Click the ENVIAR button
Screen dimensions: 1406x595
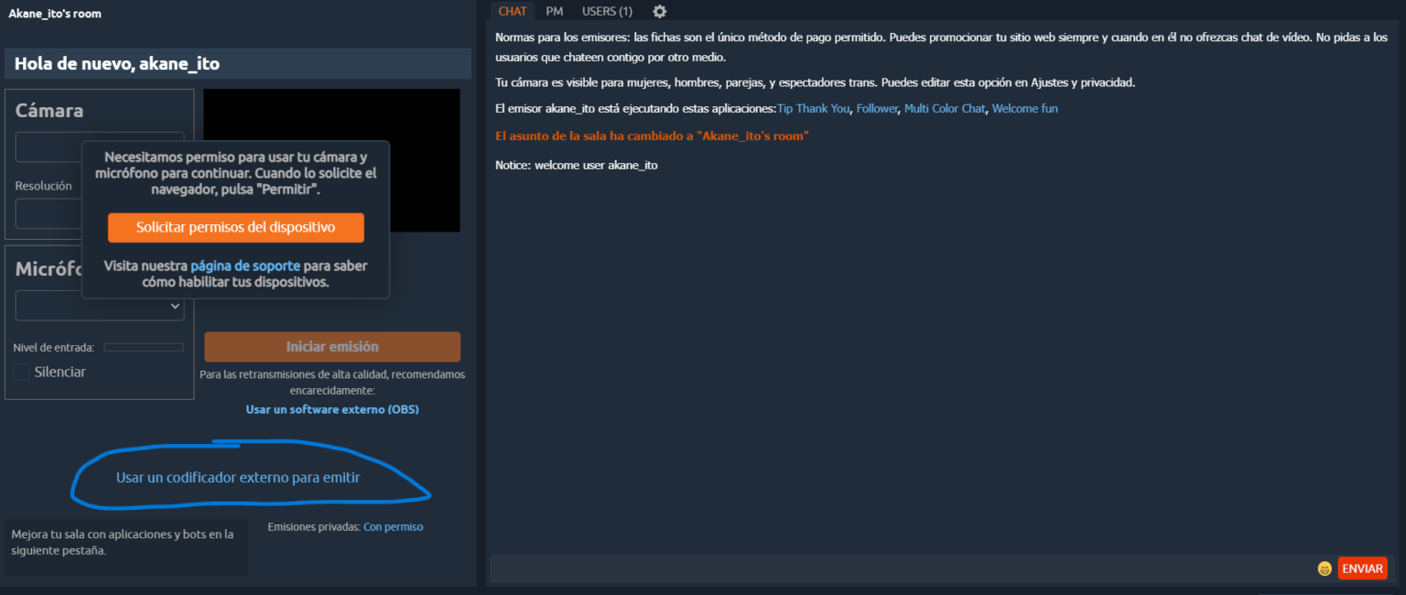coord(1362,568)
